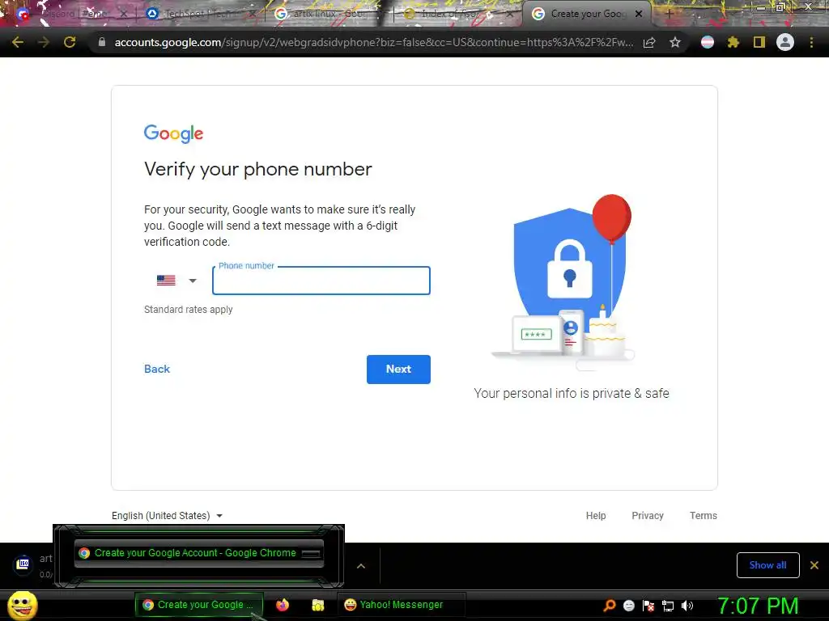Open the Chrome three-dot menu
Screen dimensions: 829x621
point(811,42)
